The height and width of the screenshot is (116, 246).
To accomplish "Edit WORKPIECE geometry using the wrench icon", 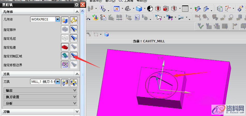I will [x=74, y=20].
